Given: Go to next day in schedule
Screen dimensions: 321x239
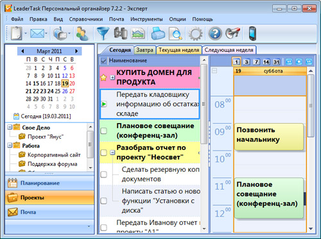Looking at the screenshot, I should 309,62.
